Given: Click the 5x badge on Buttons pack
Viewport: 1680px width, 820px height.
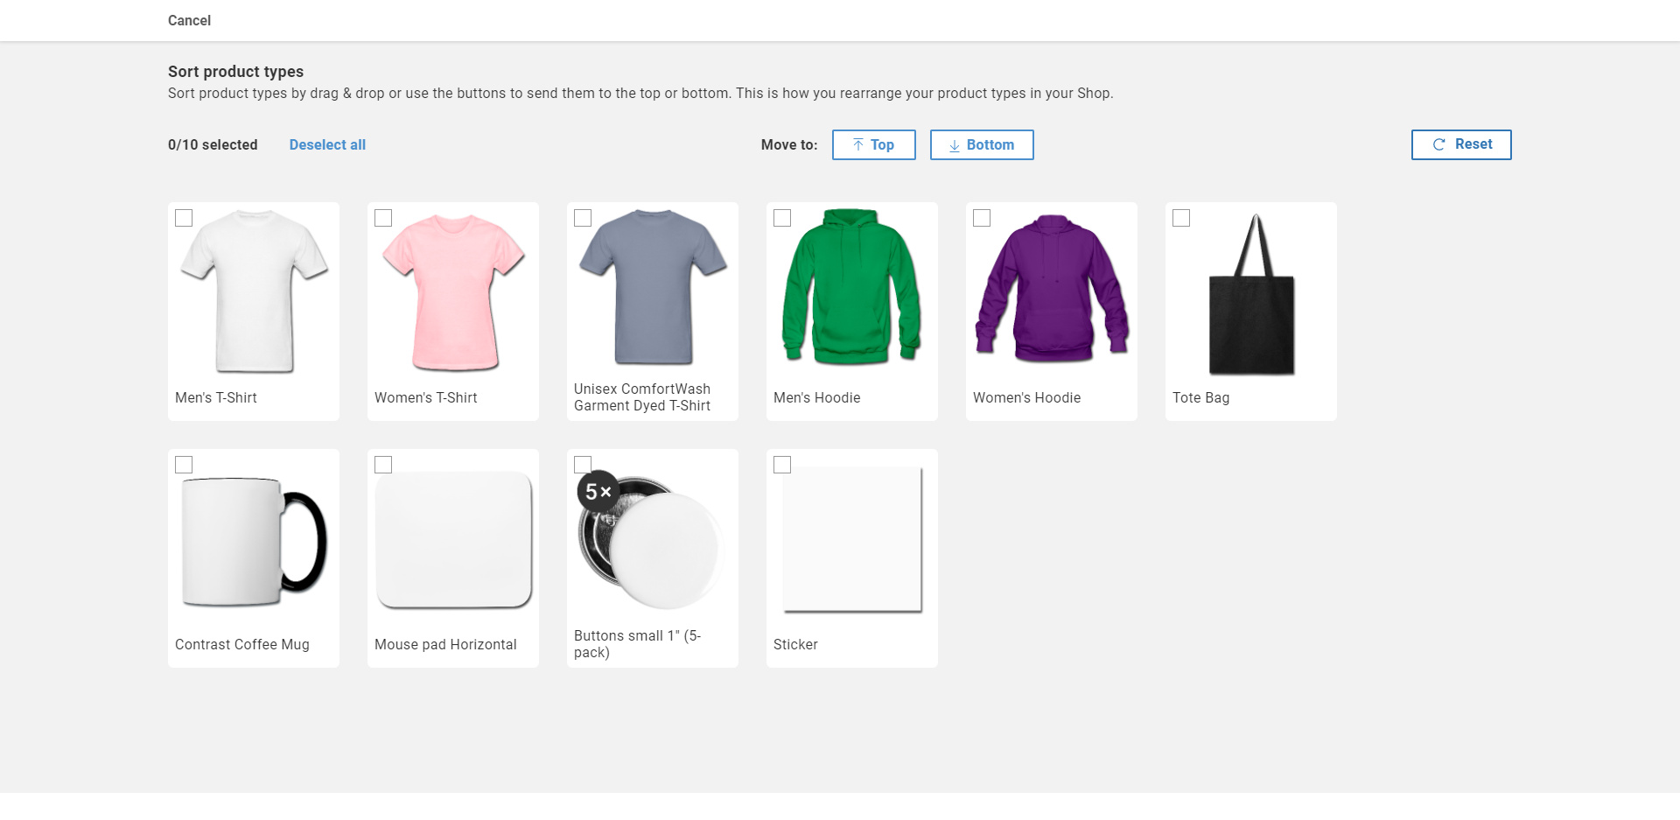Looking at the screenshot, I should [x=598, y=493].
